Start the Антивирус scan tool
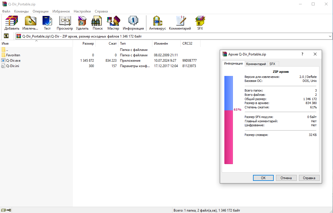Image resolution: width=333 pixels, height=213 pixels. tap(157, 21)
